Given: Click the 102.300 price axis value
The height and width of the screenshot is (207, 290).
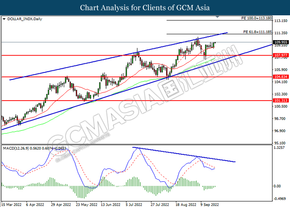Looking at the screenshot, I should point(280,94).
